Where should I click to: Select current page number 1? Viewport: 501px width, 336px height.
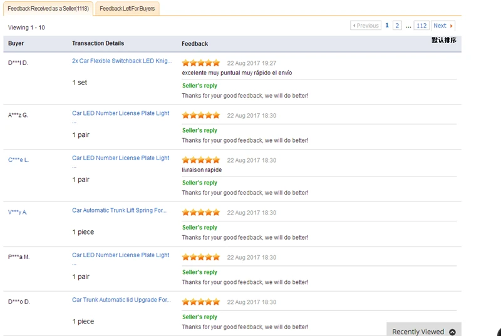[x=387, y=26]
